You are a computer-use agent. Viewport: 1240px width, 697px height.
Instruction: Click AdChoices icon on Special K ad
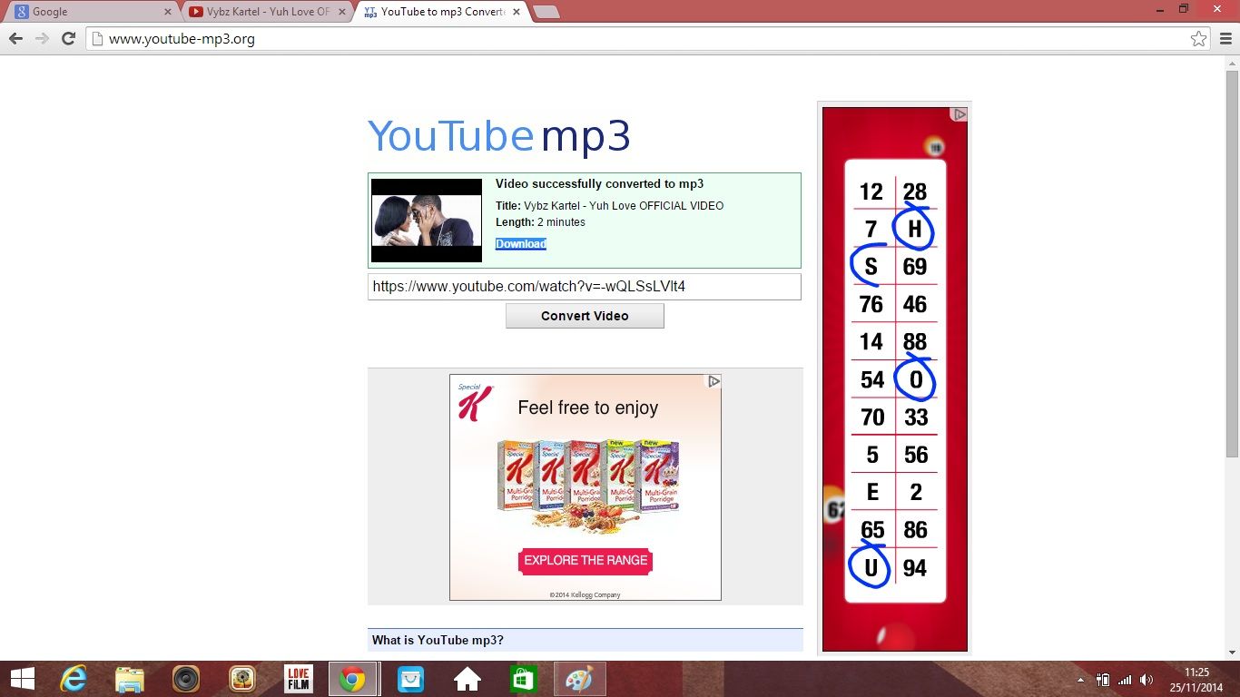pyautogui.click(x=713, y=381)
